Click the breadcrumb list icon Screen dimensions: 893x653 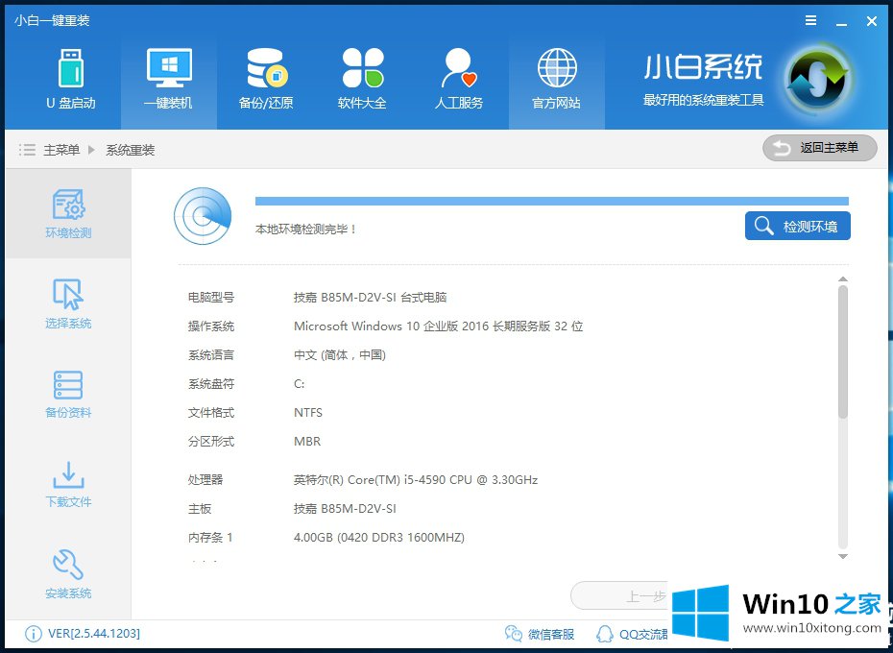27,150
